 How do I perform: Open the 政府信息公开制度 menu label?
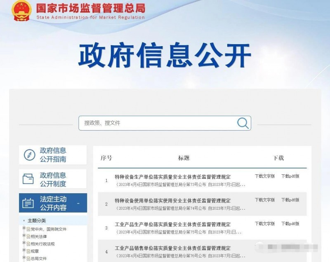coord(53,179)
